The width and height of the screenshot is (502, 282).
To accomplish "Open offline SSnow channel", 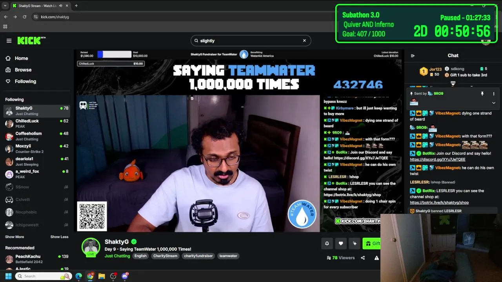I will tap(37, 187).
